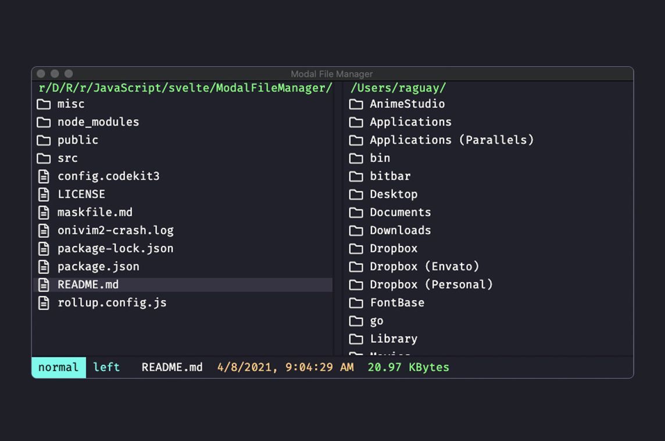Select the Documents folder name
This screenshot has height=441, width=665.
401,212
